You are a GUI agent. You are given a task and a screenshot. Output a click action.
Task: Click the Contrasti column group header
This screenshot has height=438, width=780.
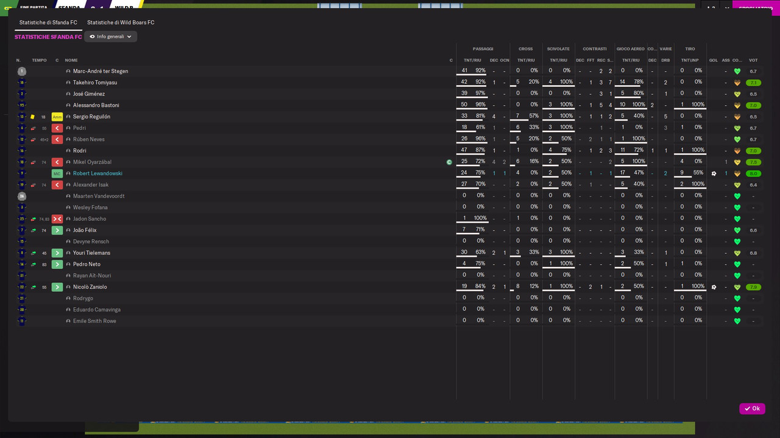point(595,49)
